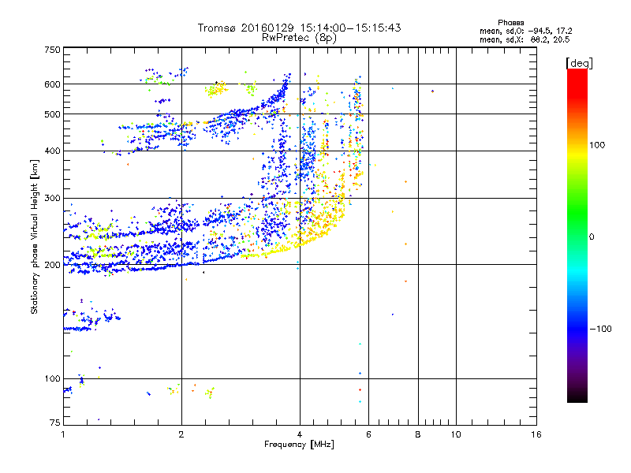Viewport: 631px width, 473px height.
Task: Click the 'RwPretec (8p)' subtitle
Action: 299,38
